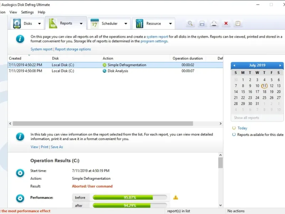Click the View link for selected report
The width and height of the screenshot is (285, 214).
[34, 147]
